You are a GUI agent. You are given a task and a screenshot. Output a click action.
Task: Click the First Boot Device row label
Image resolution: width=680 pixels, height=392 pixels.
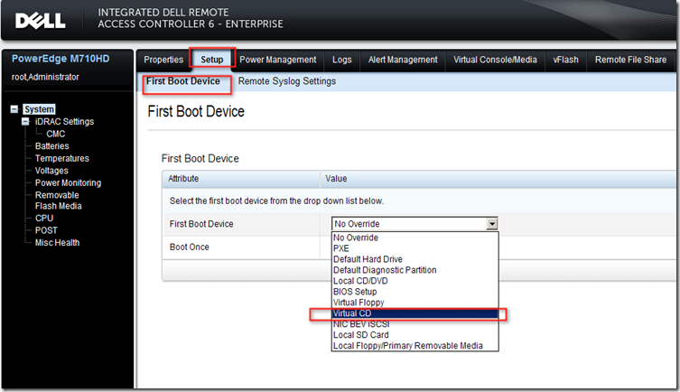[201, 224]
